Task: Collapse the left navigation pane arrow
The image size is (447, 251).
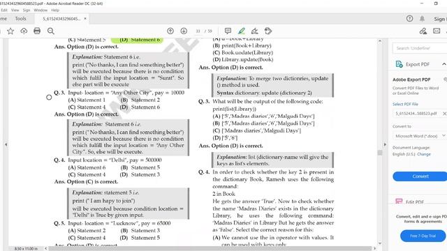Action: [6, 144]
